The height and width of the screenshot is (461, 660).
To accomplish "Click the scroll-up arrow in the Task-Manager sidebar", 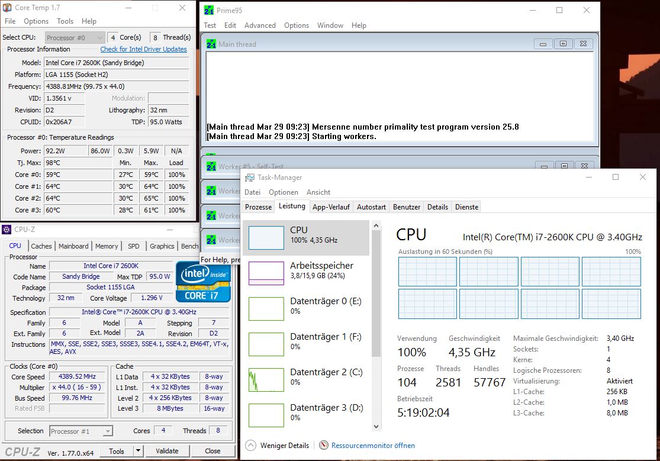I will (376, 225).
